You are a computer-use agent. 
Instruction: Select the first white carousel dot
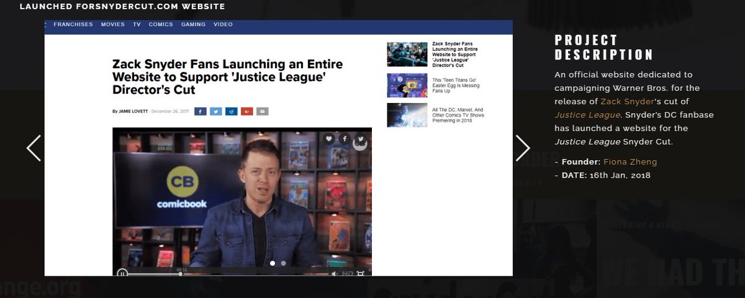(273, 263)
